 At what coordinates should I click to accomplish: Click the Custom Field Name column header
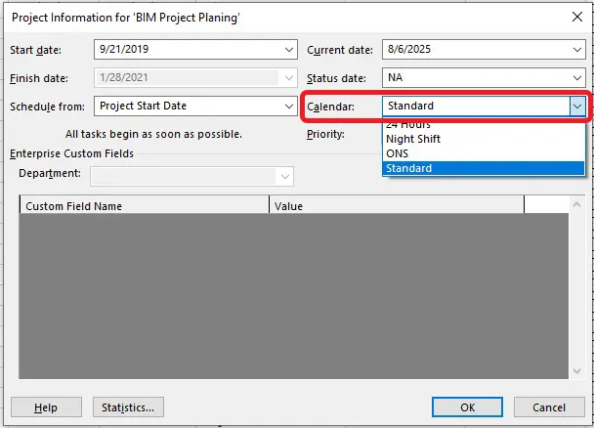[x=144, y=206]
